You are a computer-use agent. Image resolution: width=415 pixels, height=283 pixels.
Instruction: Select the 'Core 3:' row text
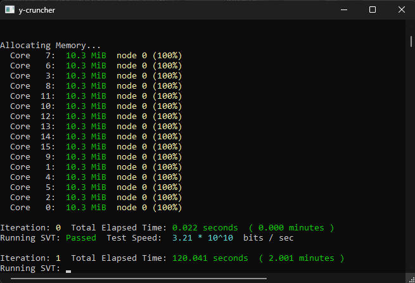point(96,76)
